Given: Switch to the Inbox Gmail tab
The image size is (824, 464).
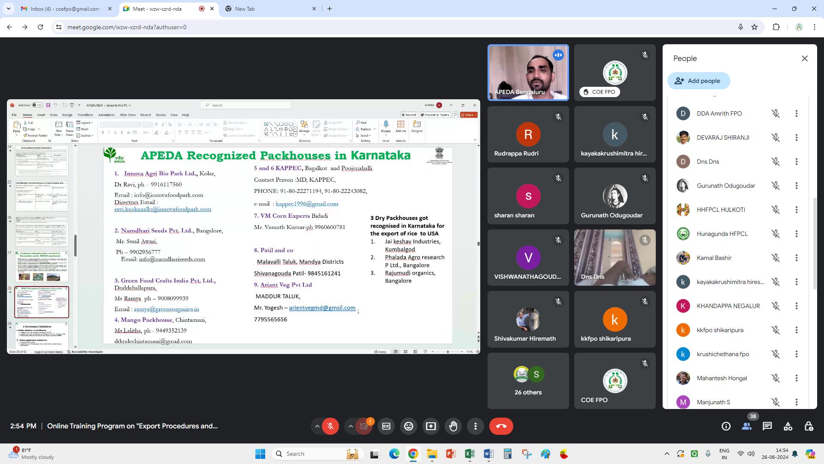Looking at the screenshot, I should tap(65, 9).
